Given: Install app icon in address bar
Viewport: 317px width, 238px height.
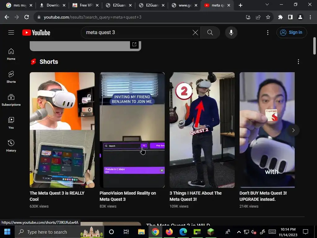Looking at the screenshot, I should coord(248,17).
